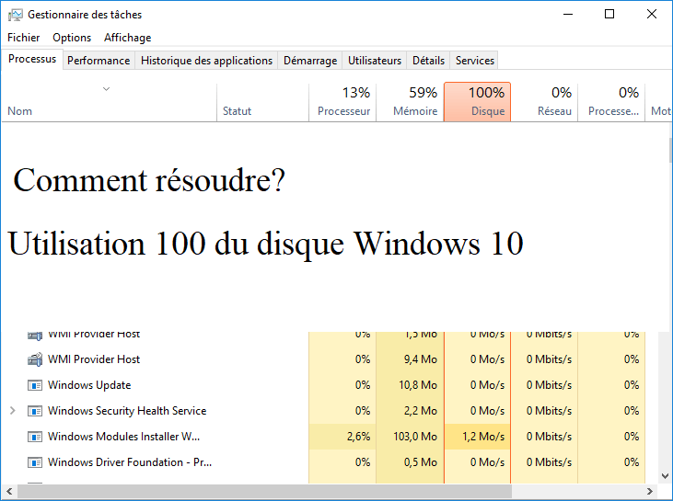This screenshot has width=673, height=501.
Task: Click the 0,5 Mo memory value
Action: 420,462
